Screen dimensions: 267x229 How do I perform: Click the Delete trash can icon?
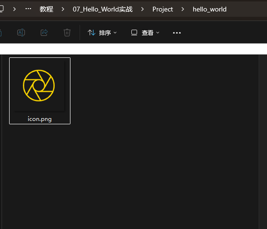67,33
